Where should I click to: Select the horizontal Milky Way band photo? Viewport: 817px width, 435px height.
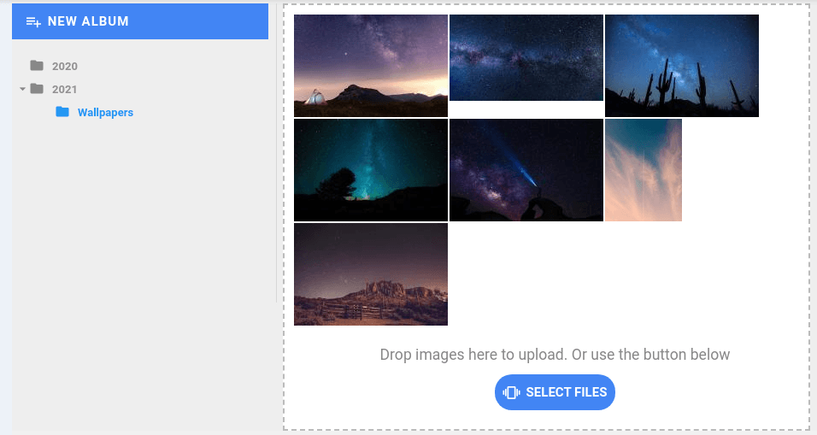coord(526,58)
